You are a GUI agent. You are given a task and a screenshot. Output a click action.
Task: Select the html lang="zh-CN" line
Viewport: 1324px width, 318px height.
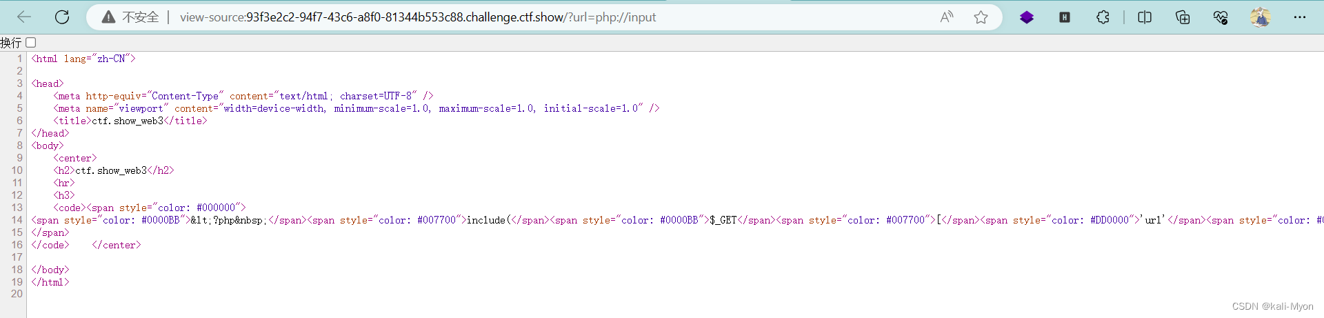(x=83, y=59)
